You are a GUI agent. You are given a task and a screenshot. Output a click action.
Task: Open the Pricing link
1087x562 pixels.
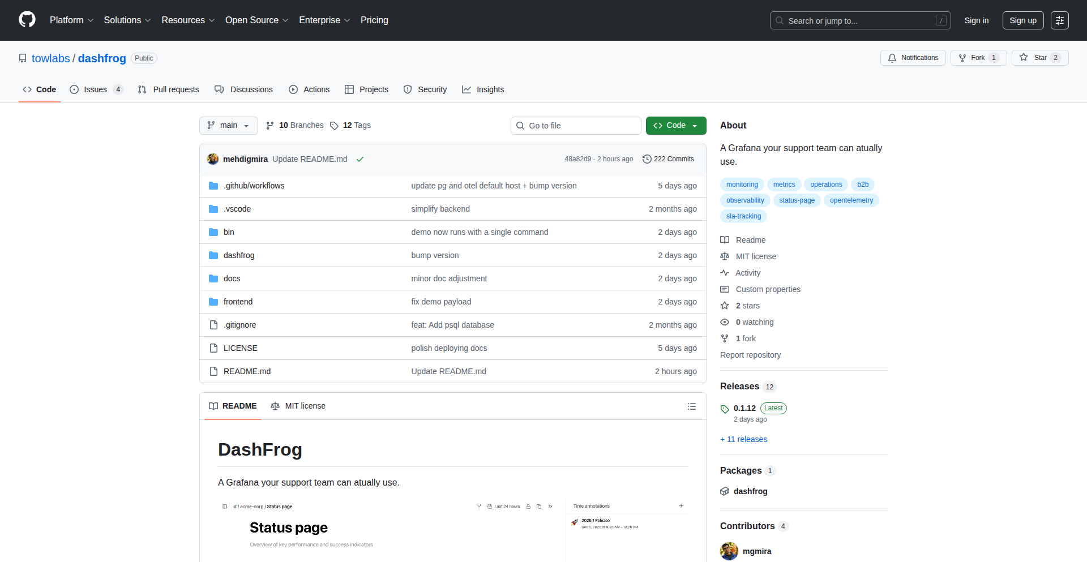pyautogui.click(x=374, y=20)
